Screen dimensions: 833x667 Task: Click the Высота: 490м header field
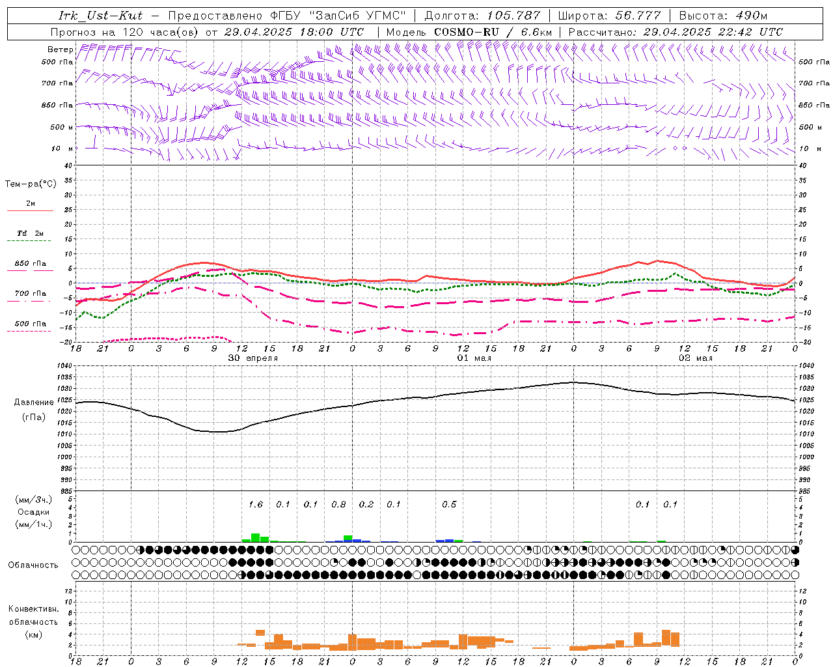722,16
